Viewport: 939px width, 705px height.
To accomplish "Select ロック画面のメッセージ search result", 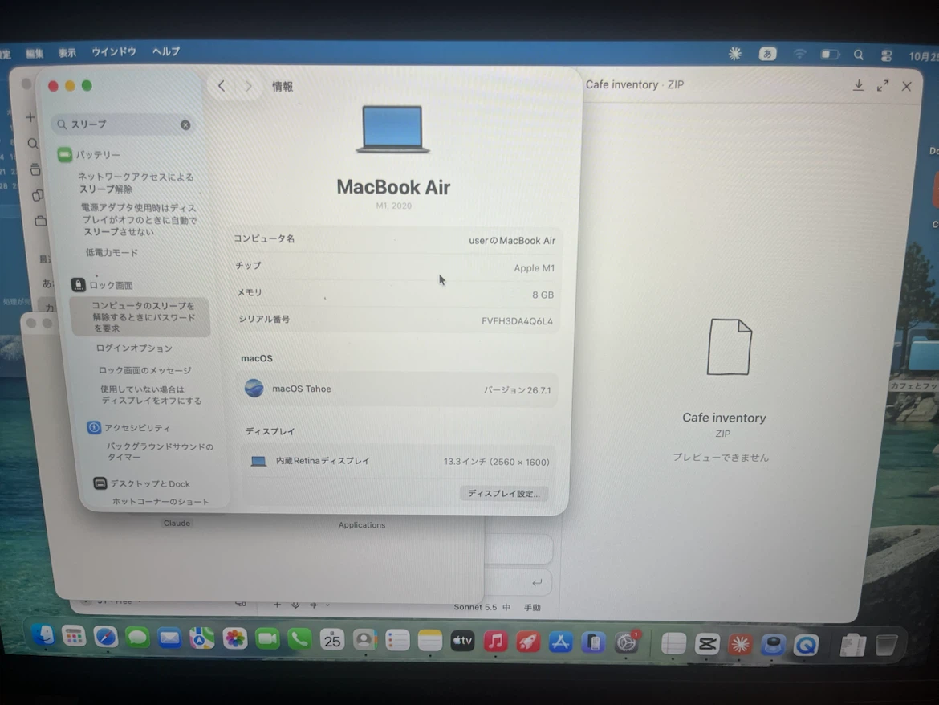I will 145,370.
